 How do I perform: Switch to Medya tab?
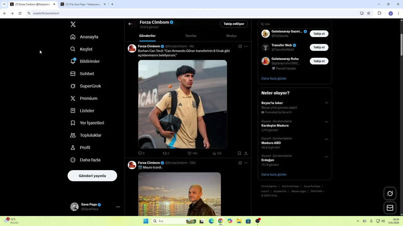coord(231,36)
